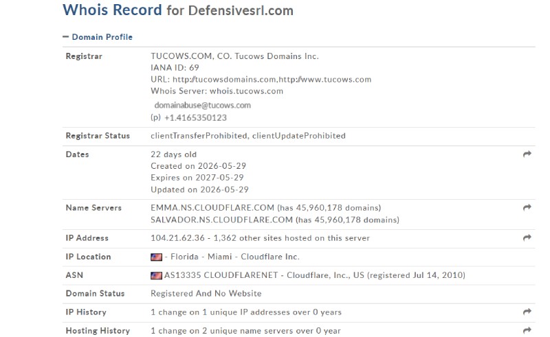
Task: Click the Hosting History row label
Action: (98, 331)
